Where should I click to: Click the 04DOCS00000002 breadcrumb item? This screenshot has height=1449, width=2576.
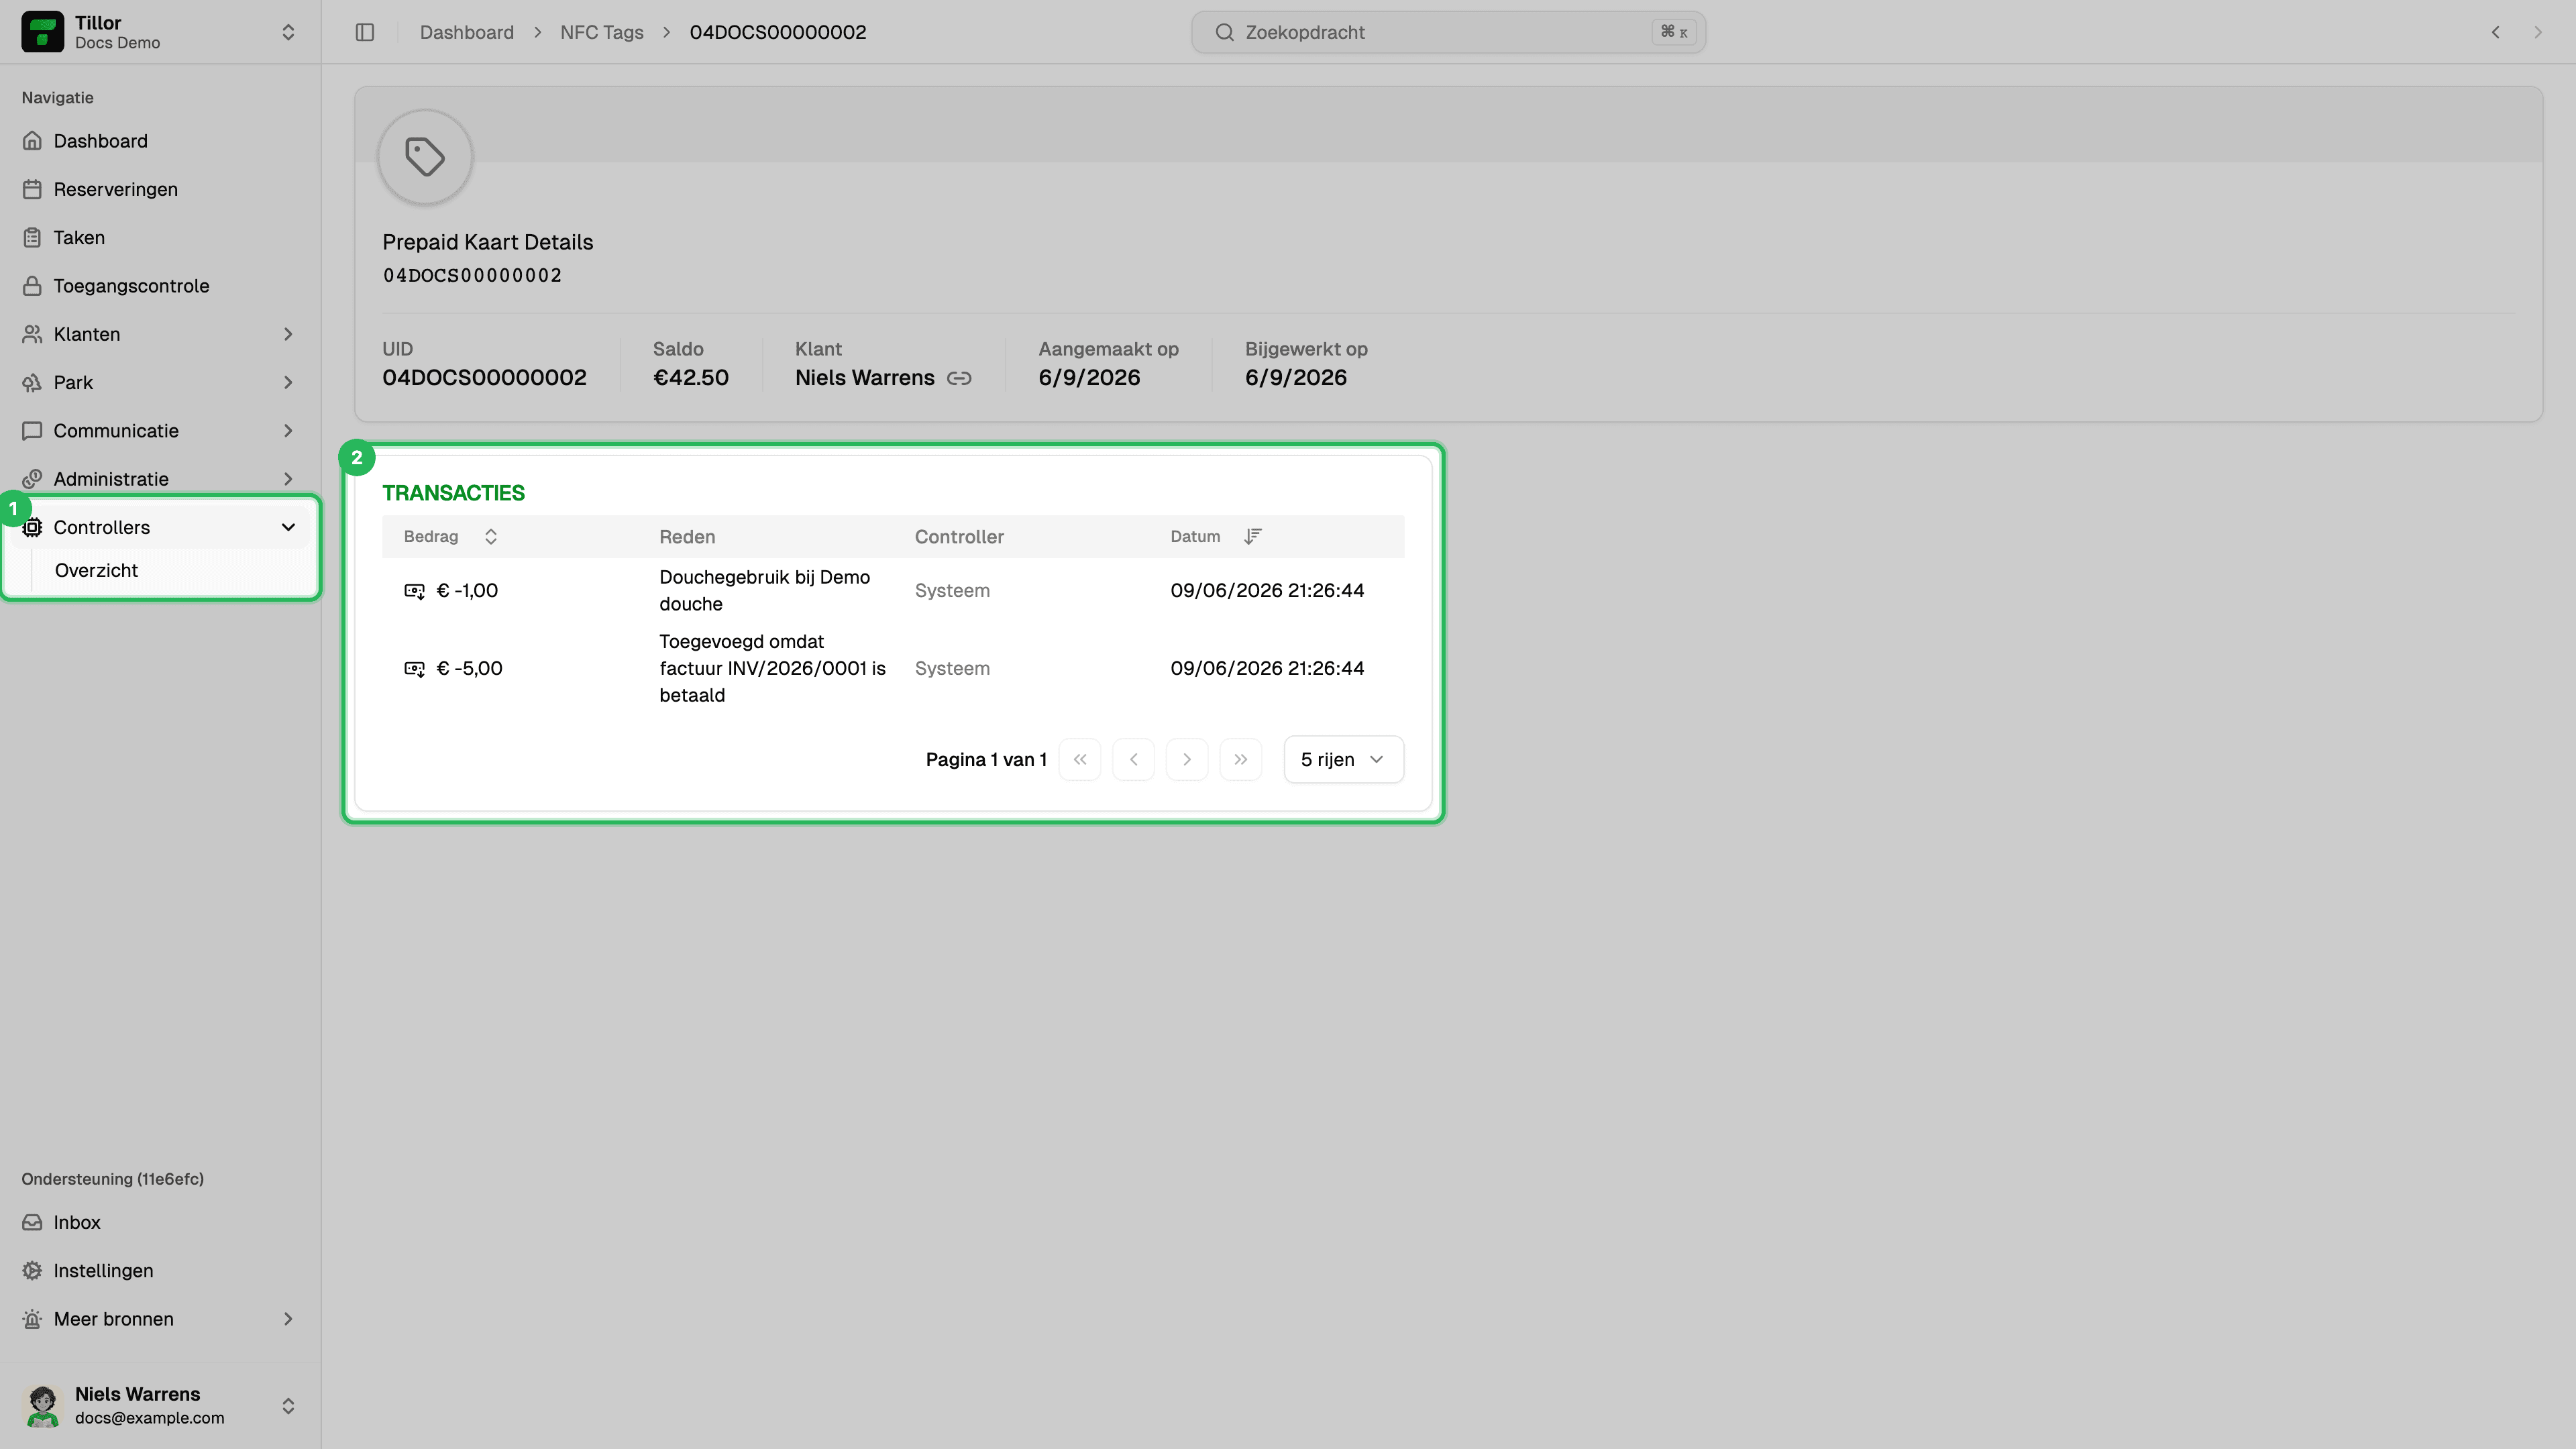click(778, 32)
